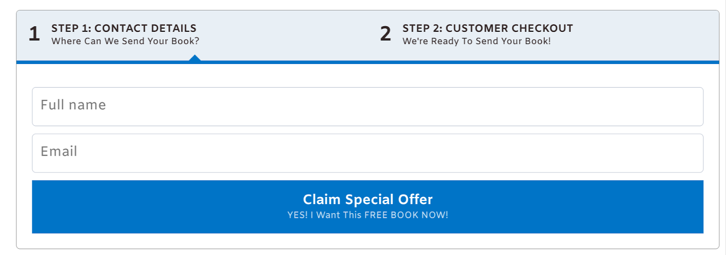Click the Full name input field
This screenshot has width=726, height=255.
368,107
